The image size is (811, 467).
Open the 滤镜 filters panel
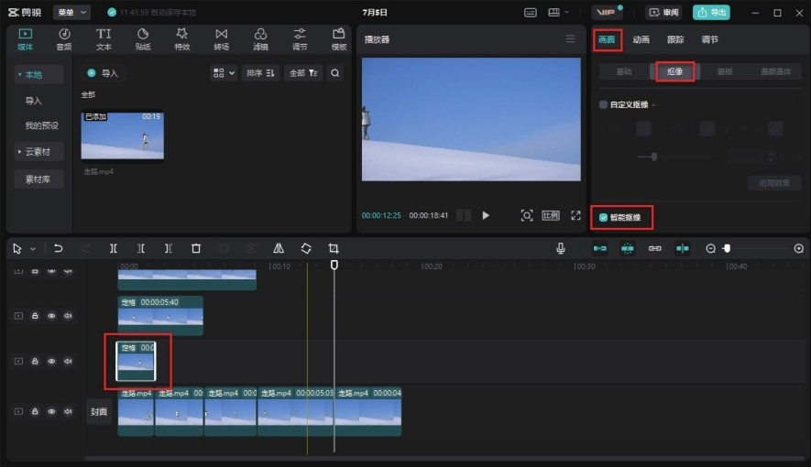[x=260, y=39]
